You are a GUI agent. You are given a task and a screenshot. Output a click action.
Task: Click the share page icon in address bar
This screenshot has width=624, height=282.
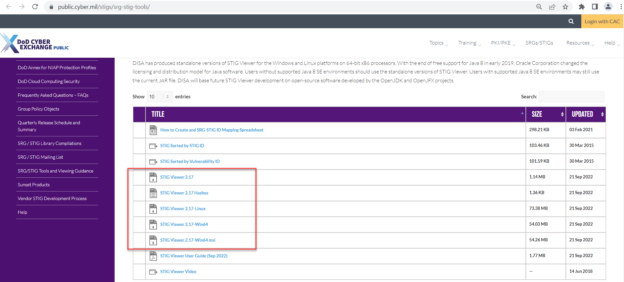pyautogui.click(x=552, y=7)
